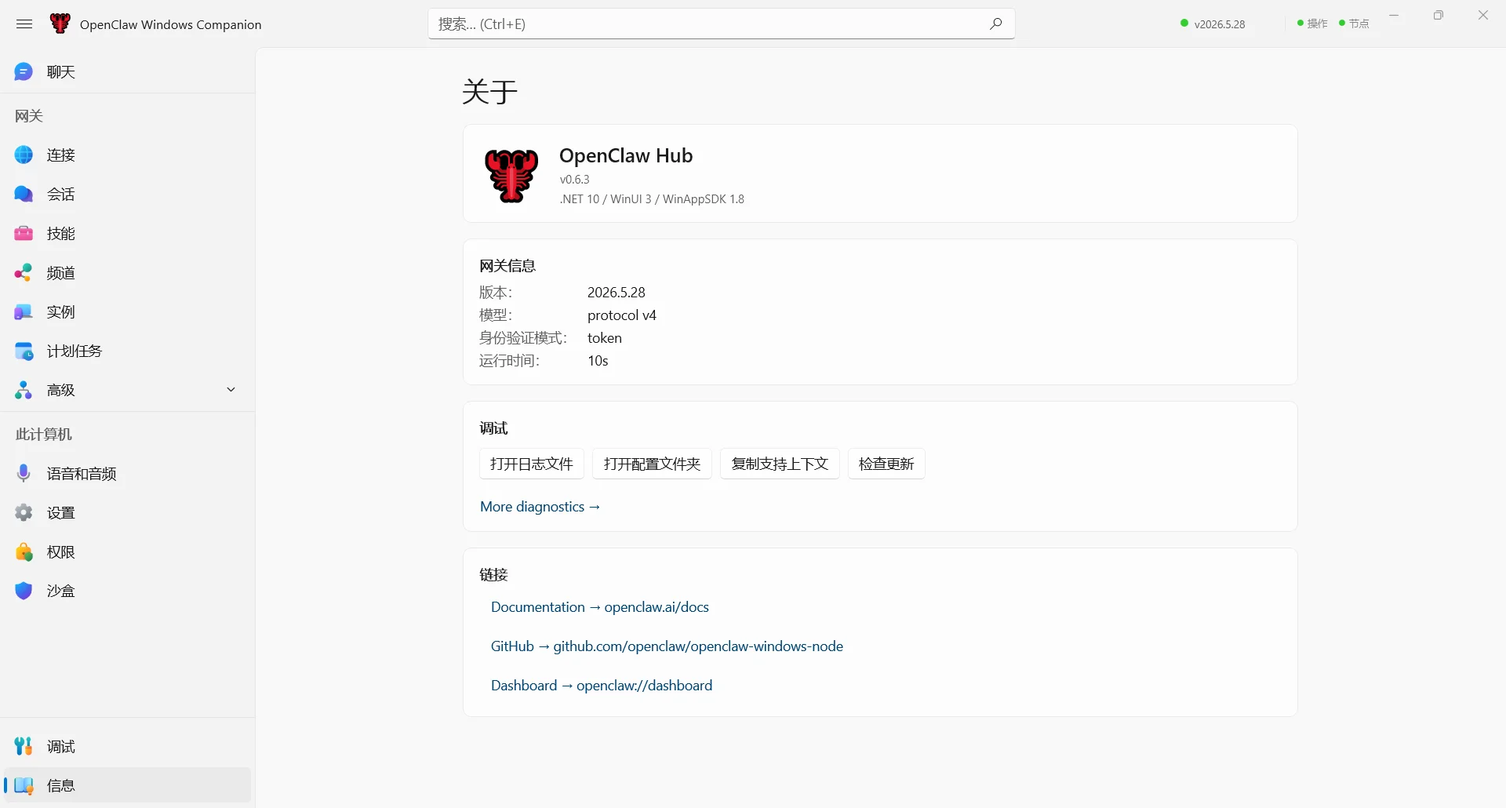Click the chat bubble icon beside 聊天
This screenshot has height=808, width=1506.
[24, 72]
